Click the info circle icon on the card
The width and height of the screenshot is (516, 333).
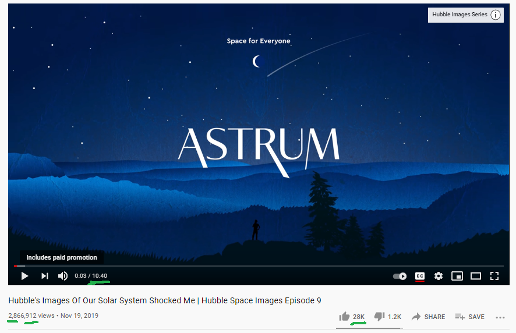(496, 15)
